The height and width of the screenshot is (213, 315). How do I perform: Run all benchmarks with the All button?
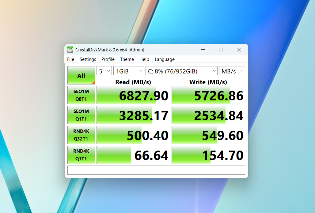click(x=81, y=75)
